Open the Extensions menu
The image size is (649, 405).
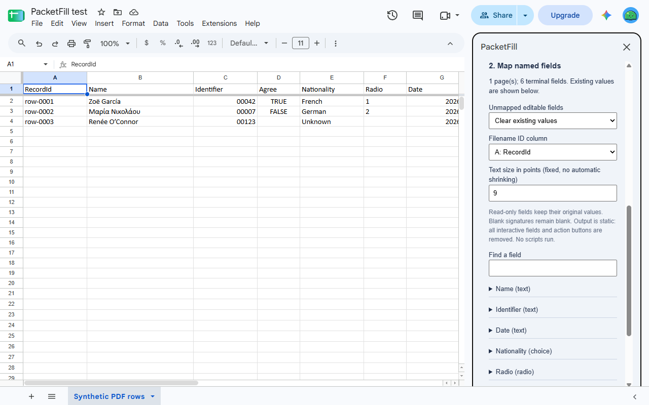[x=219, y=23]
